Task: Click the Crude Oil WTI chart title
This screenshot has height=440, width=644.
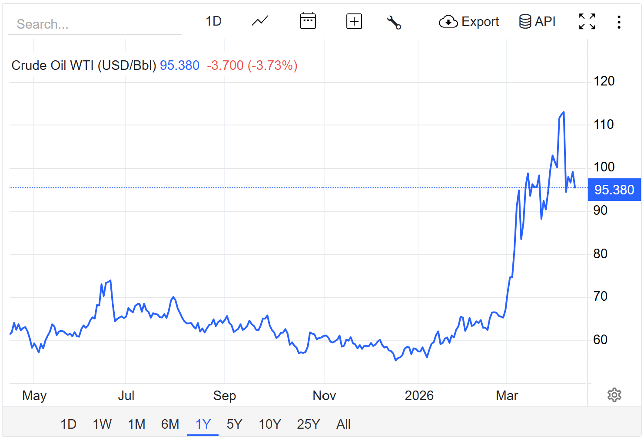Action: tap(83, 66)
